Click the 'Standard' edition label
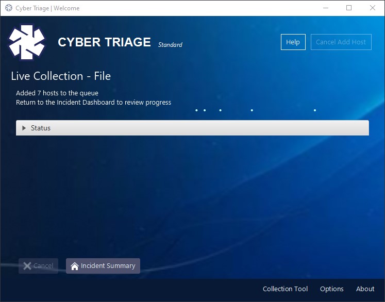The image size is (385, 302). 170,45
